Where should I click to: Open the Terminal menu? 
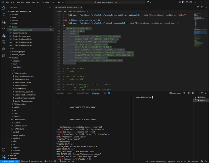(x=45, y=2)
